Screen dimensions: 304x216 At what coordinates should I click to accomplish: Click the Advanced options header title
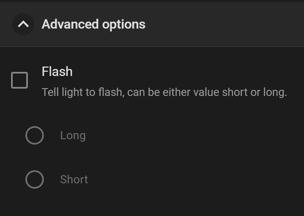pyautogui.click(x=93, y=24)
